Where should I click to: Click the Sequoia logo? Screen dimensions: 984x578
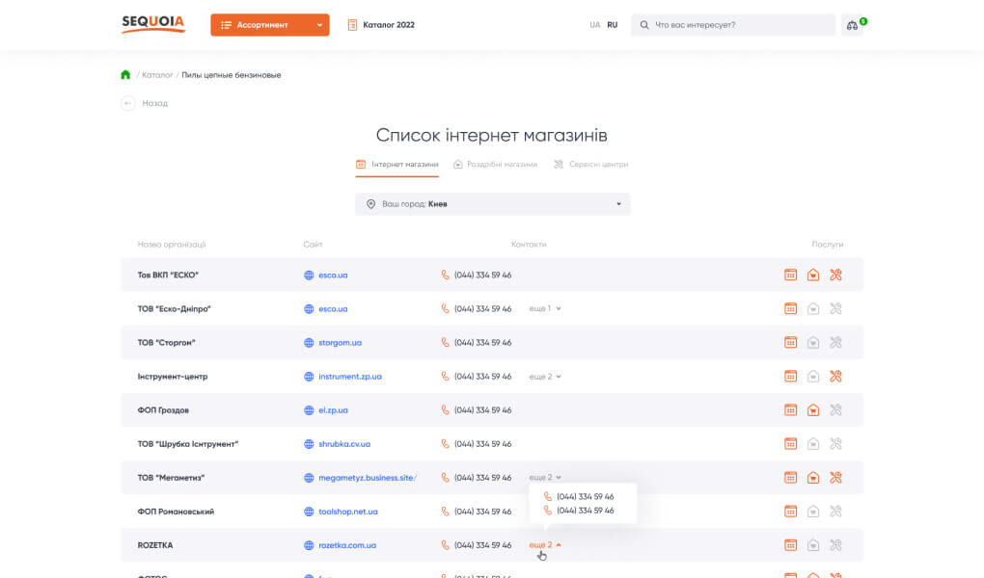click(152, 24)
